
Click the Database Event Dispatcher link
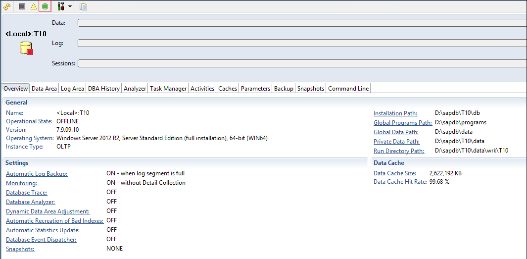[42, 240]
